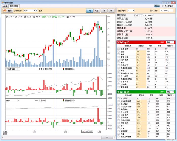Check the box for broker 大昌-新竹
Viewport: 177px width, 141px height.
[118, 65]
